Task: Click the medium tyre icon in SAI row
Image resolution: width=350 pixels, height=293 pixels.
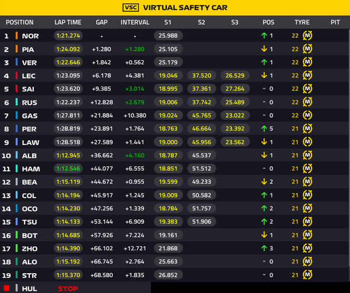Action: pos(307,89)
